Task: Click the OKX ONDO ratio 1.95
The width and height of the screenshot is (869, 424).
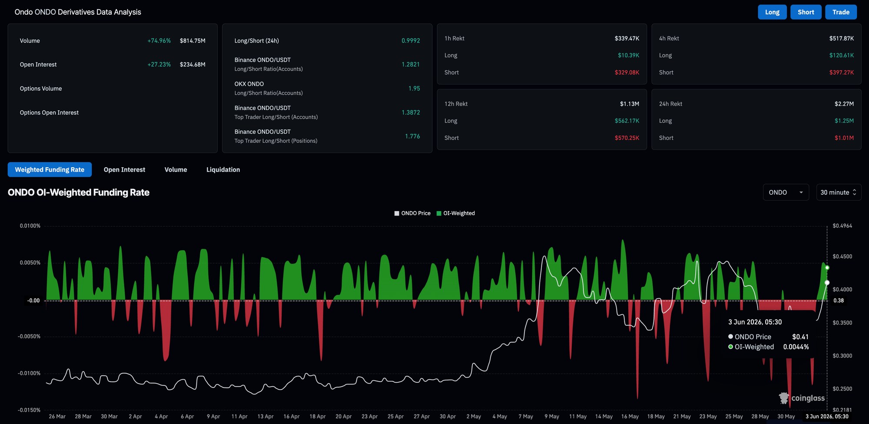Action: pyautogui.click(x=414, y=89)
